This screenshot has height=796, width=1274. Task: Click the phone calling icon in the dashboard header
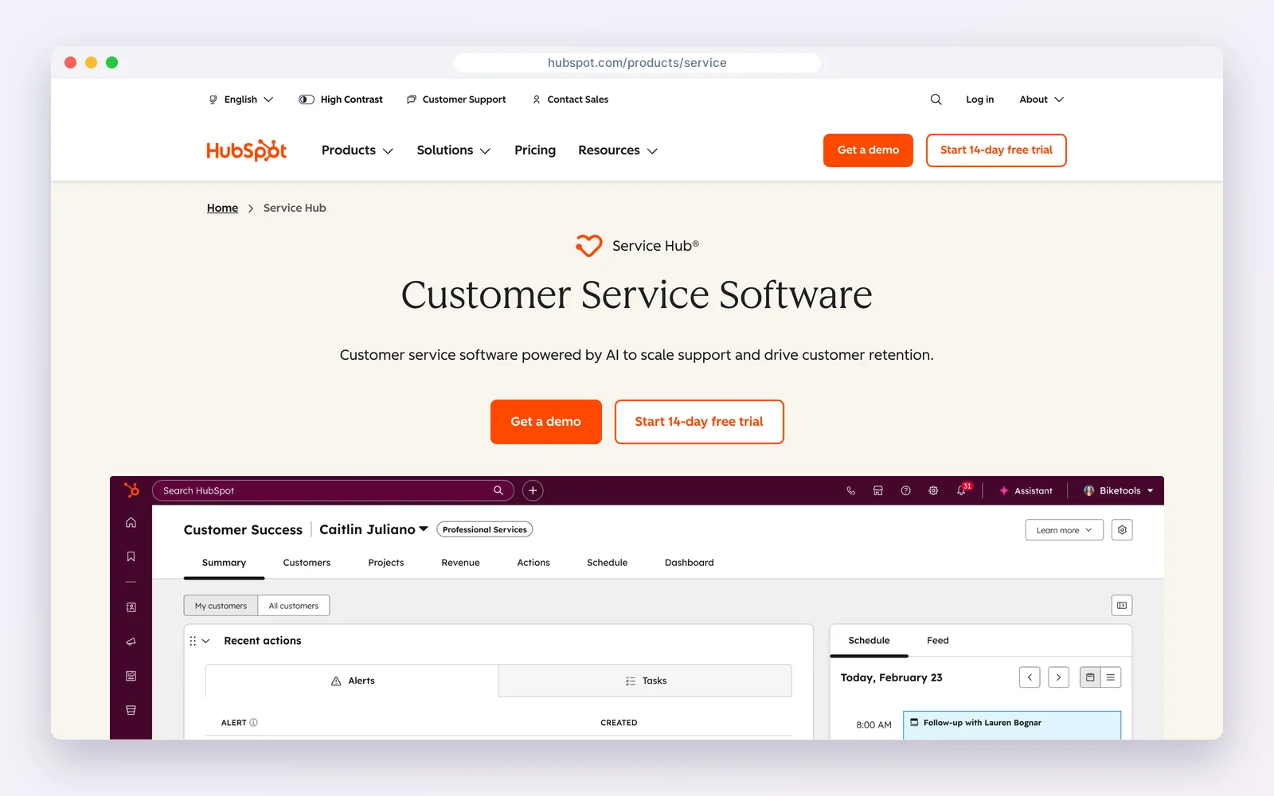pyautogui.click(x=850, y=491)
